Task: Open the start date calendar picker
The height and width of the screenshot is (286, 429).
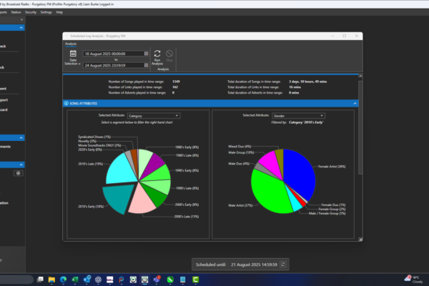Action: click(147, 54)
